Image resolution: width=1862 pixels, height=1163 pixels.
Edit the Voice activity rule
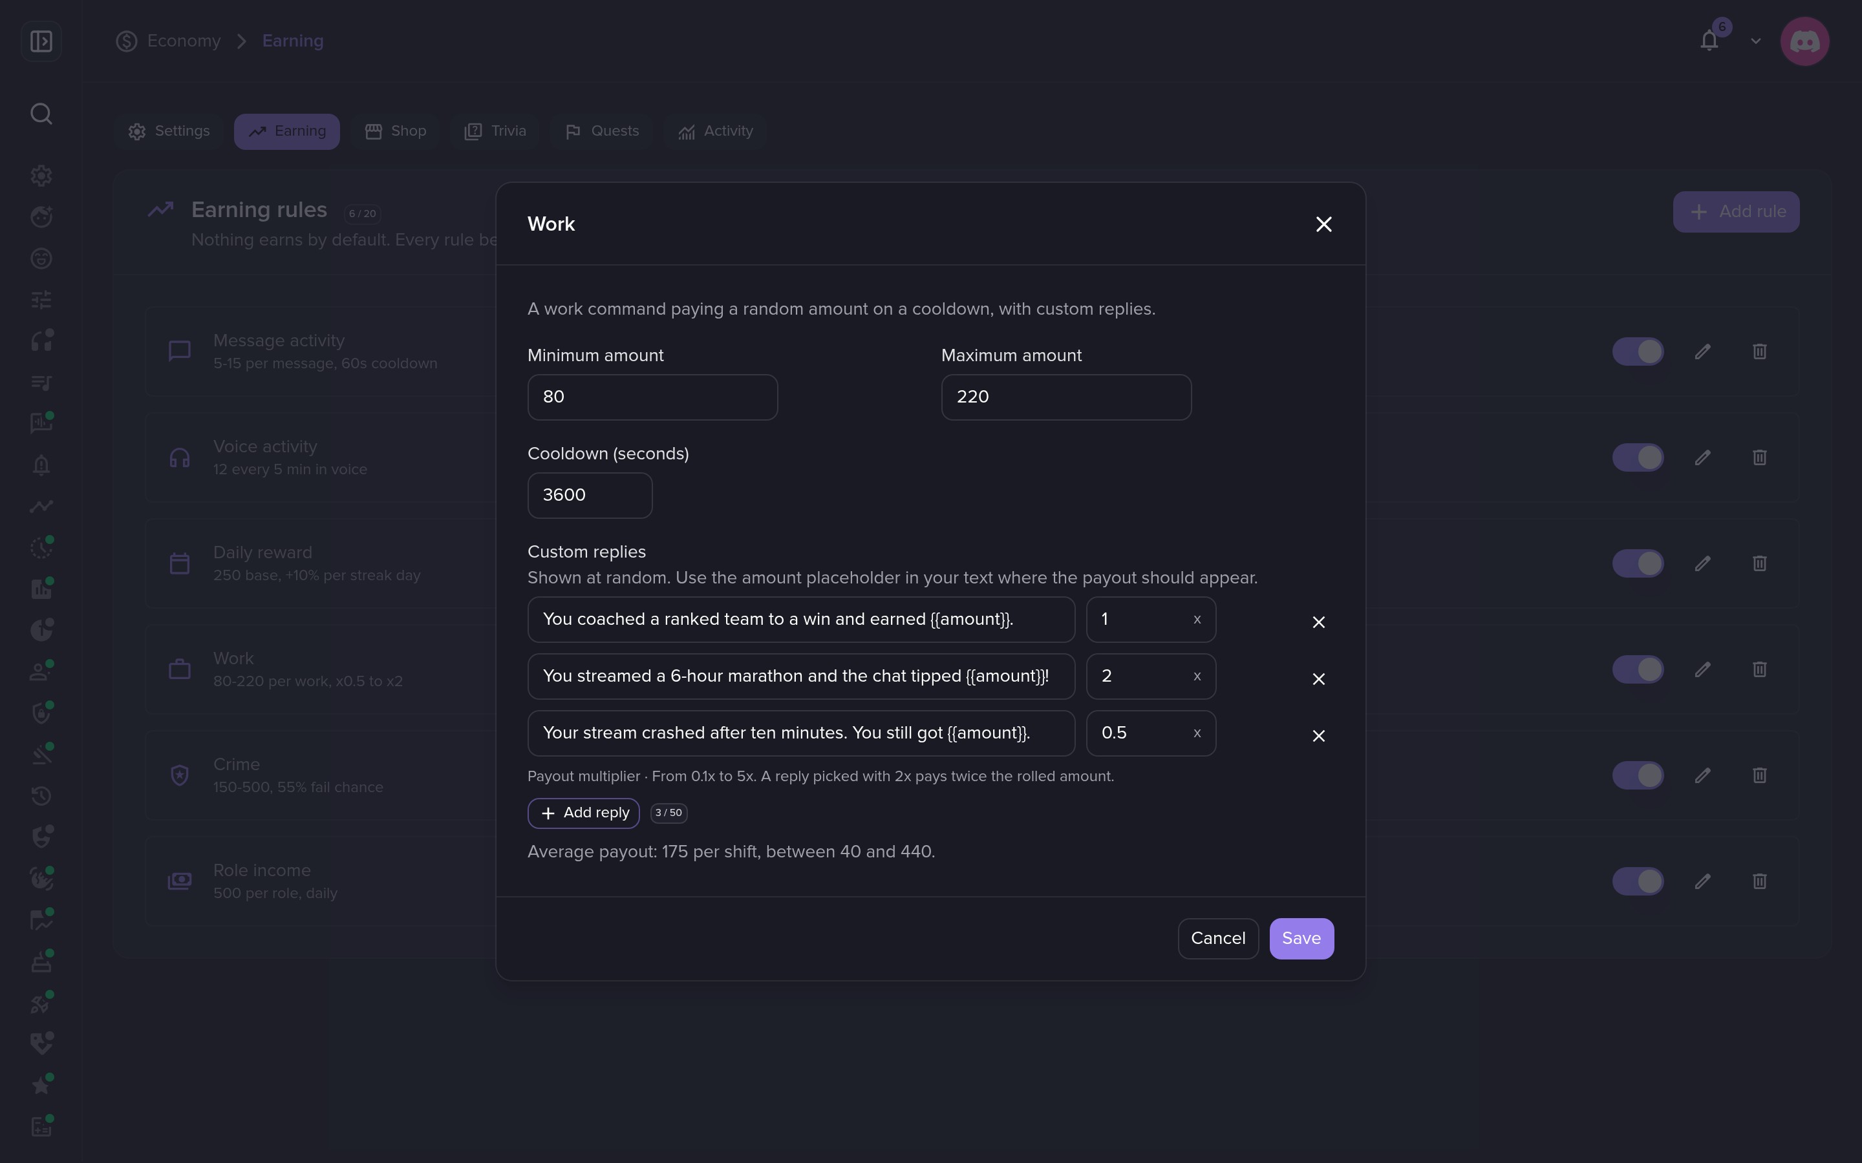click(1703, 457)
